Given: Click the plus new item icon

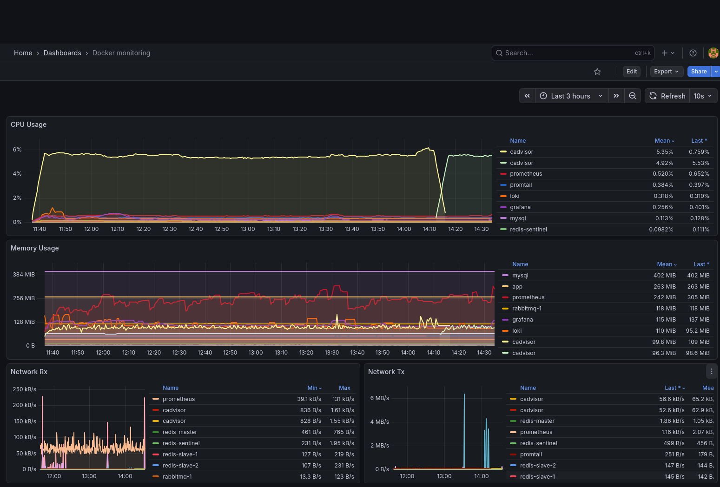Looking at the screenshot, I should [x=668, y=53].
